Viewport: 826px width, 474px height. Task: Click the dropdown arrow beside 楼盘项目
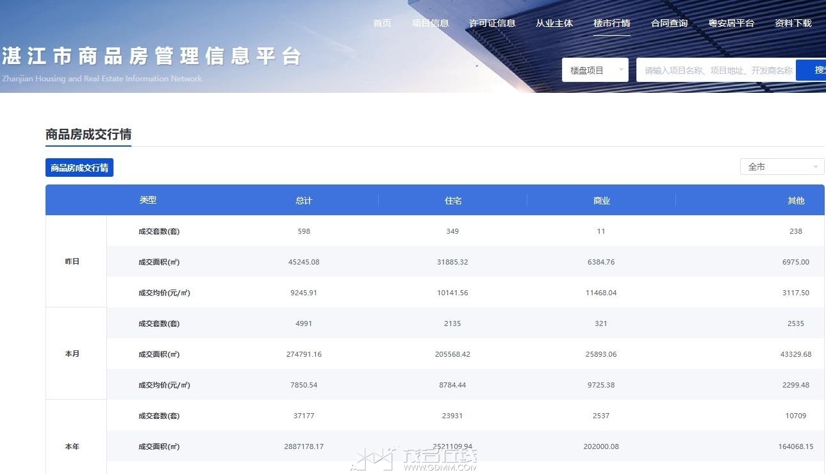click(621, 70)
